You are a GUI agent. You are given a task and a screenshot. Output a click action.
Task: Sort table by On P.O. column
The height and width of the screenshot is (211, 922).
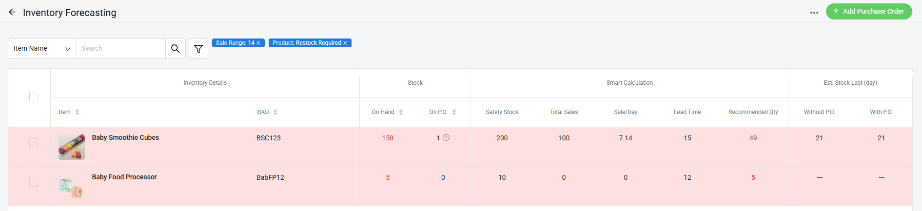[454, 112]
